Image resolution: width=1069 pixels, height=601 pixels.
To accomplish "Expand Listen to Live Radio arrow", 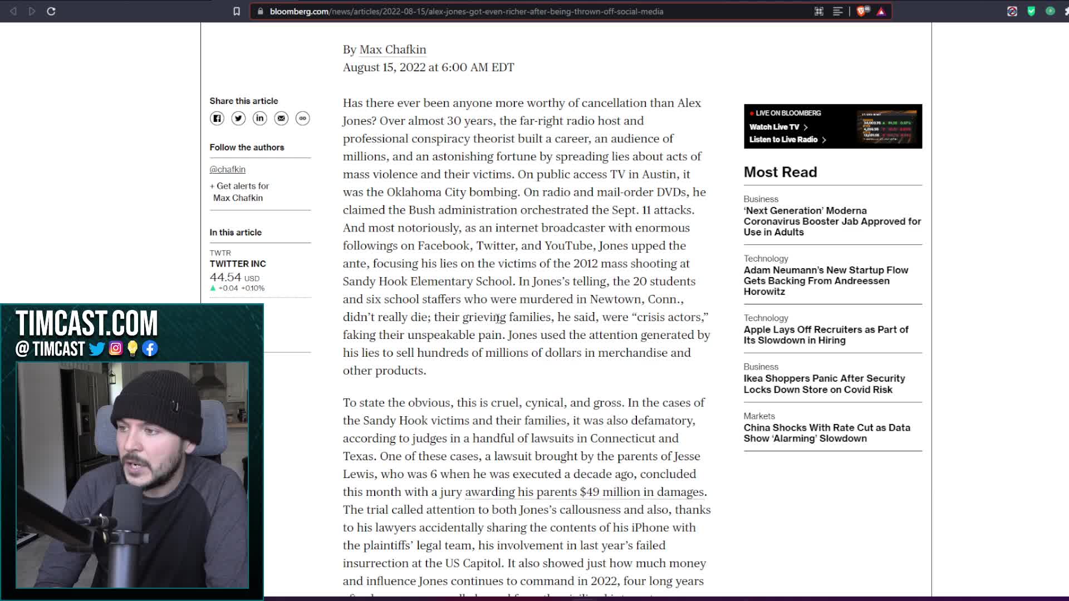I will [824, 140].
